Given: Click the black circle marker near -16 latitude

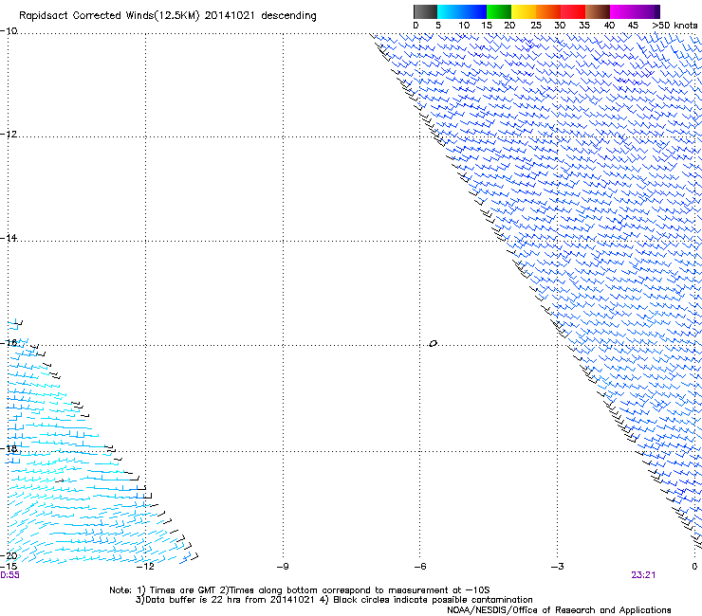Looking at the screenshot, I should pyautogui.click(x=433, y=344).
